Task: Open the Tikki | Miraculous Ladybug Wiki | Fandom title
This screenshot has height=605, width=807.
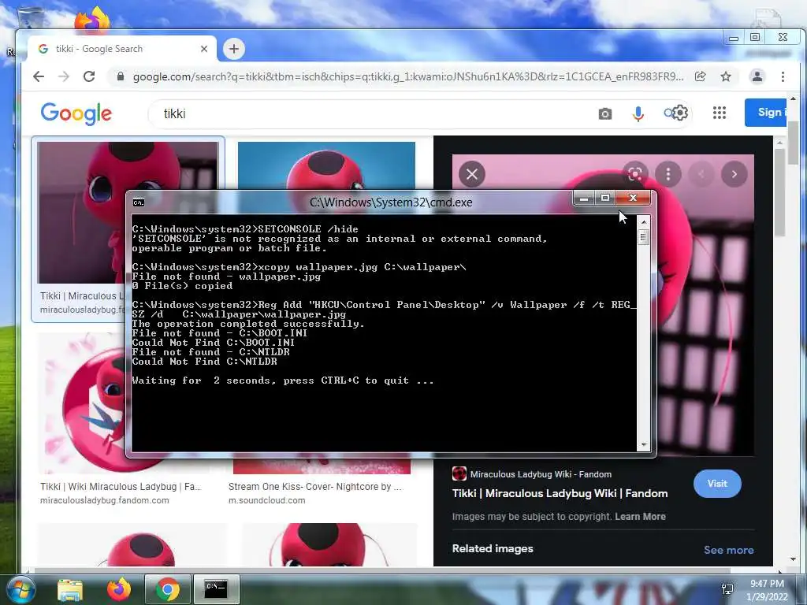Action: (x=560, y=493)
